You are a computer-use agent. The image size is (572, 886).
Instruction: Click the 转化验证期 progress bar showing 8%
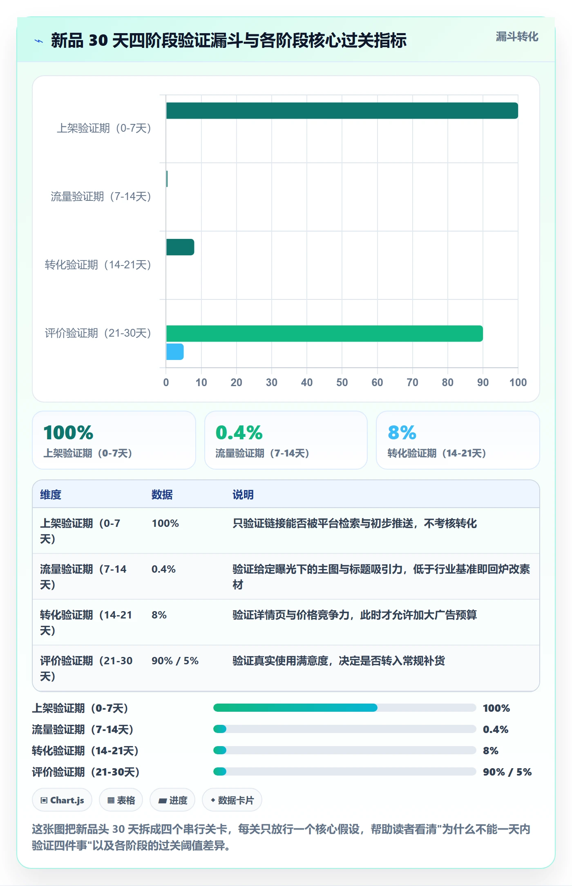click(344, 750)
